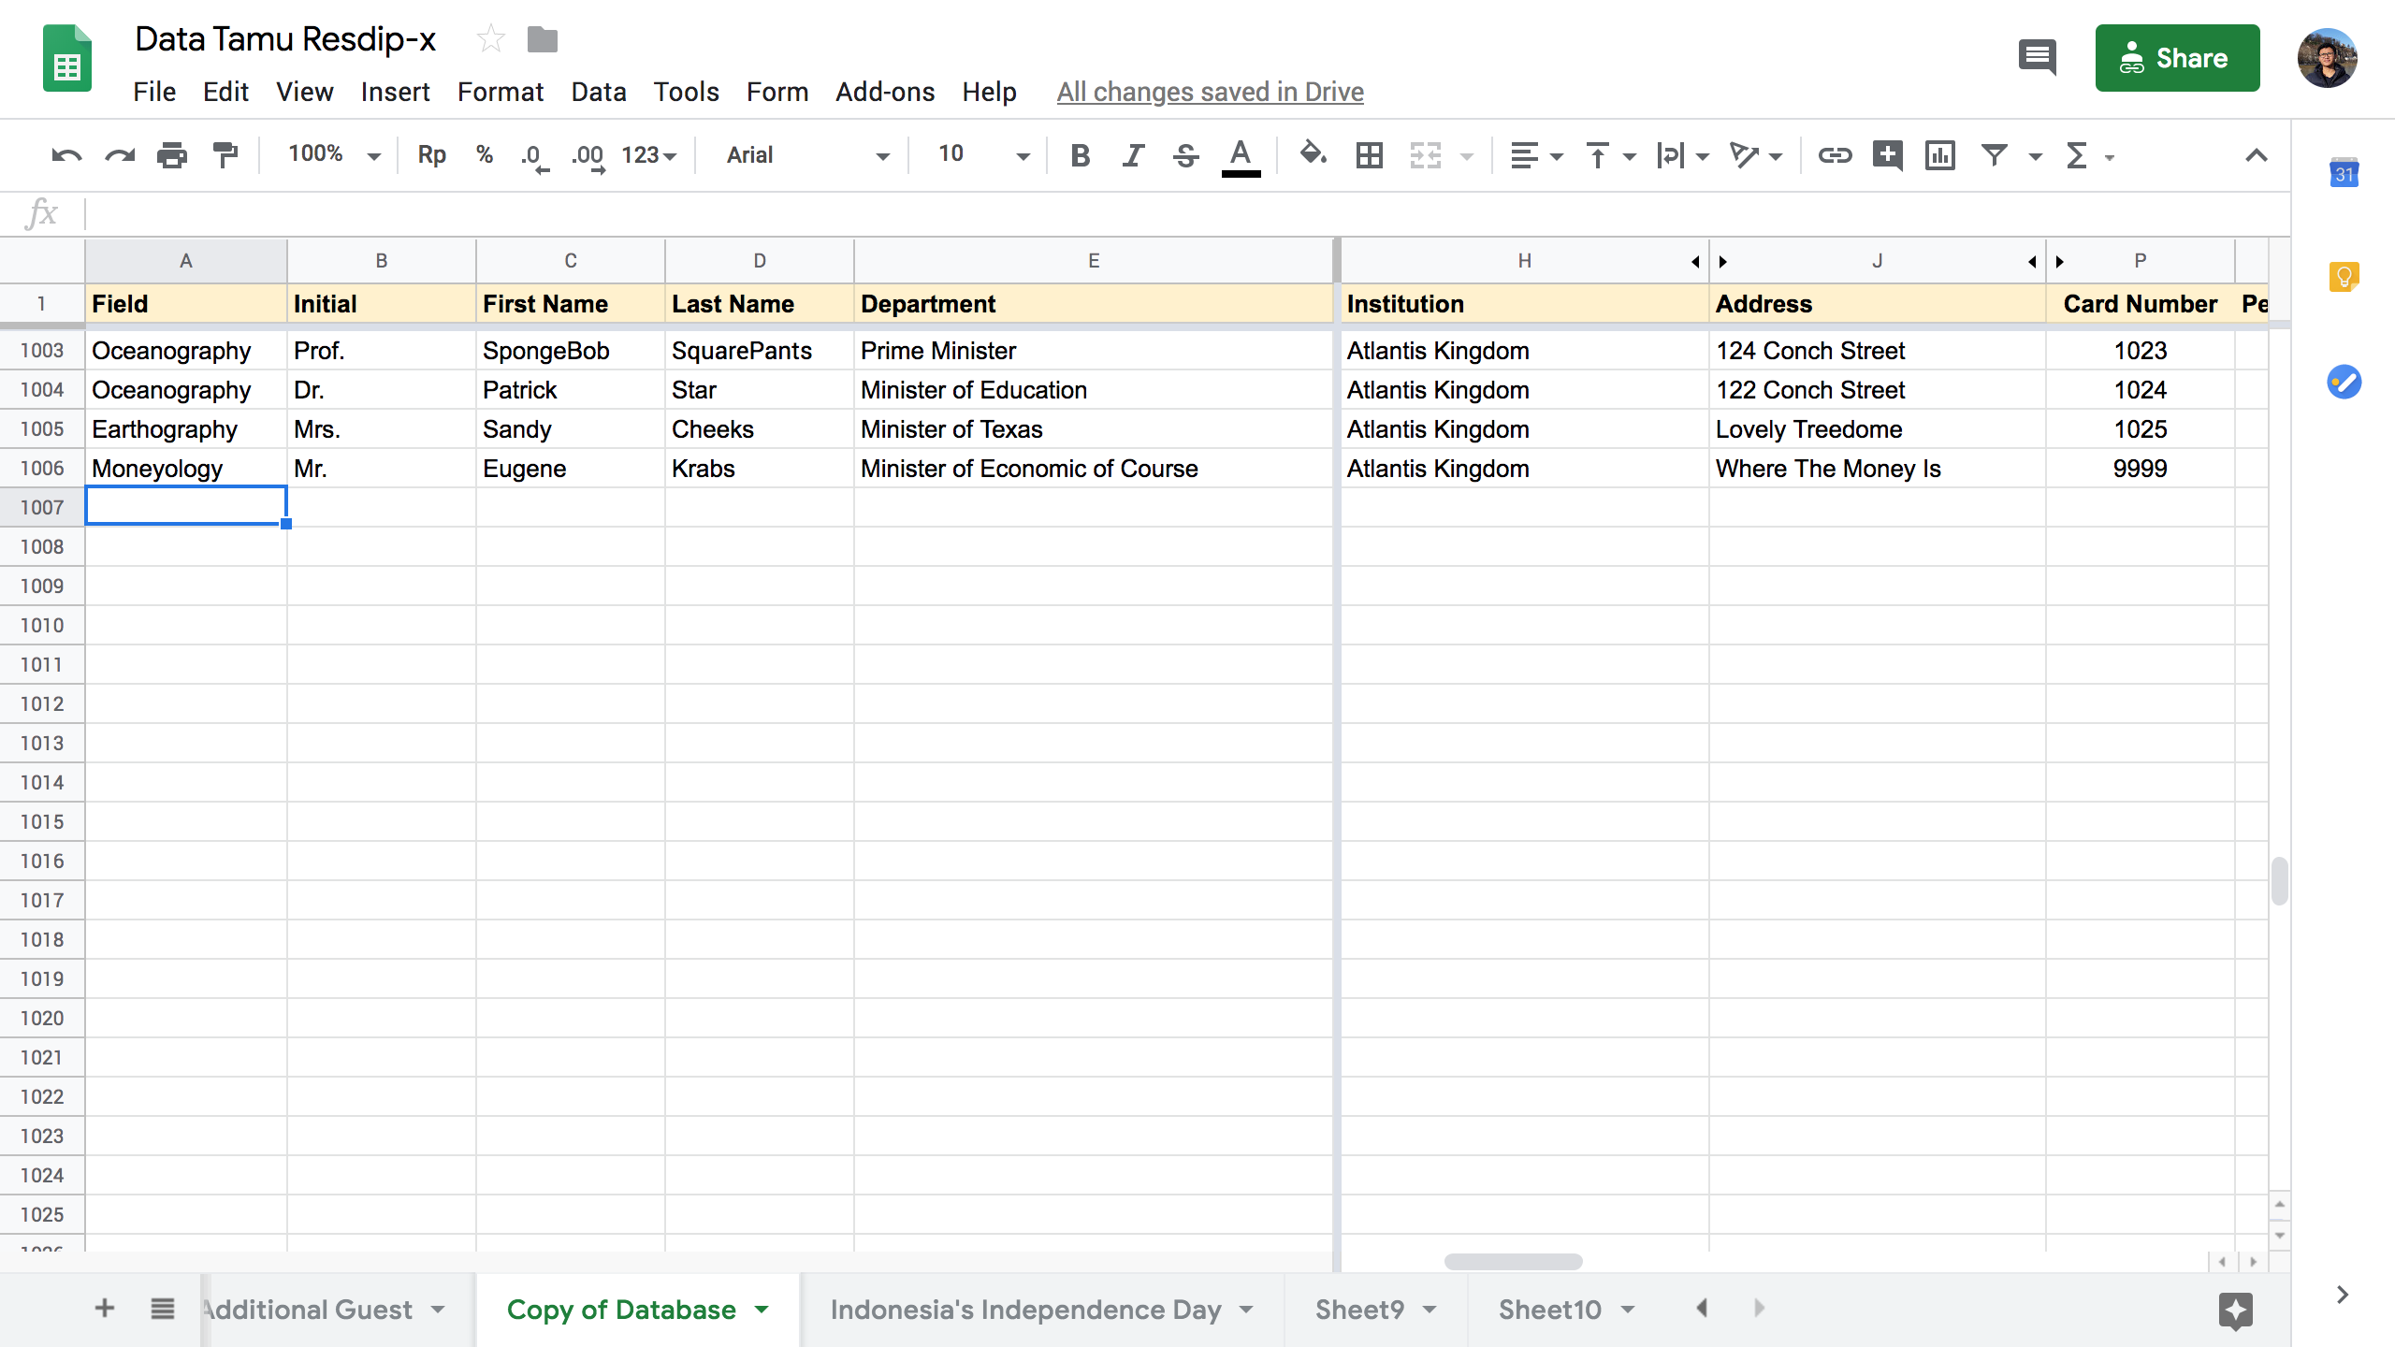Activate the paint format tool
2395x1347 pixels.
point(225,155)
